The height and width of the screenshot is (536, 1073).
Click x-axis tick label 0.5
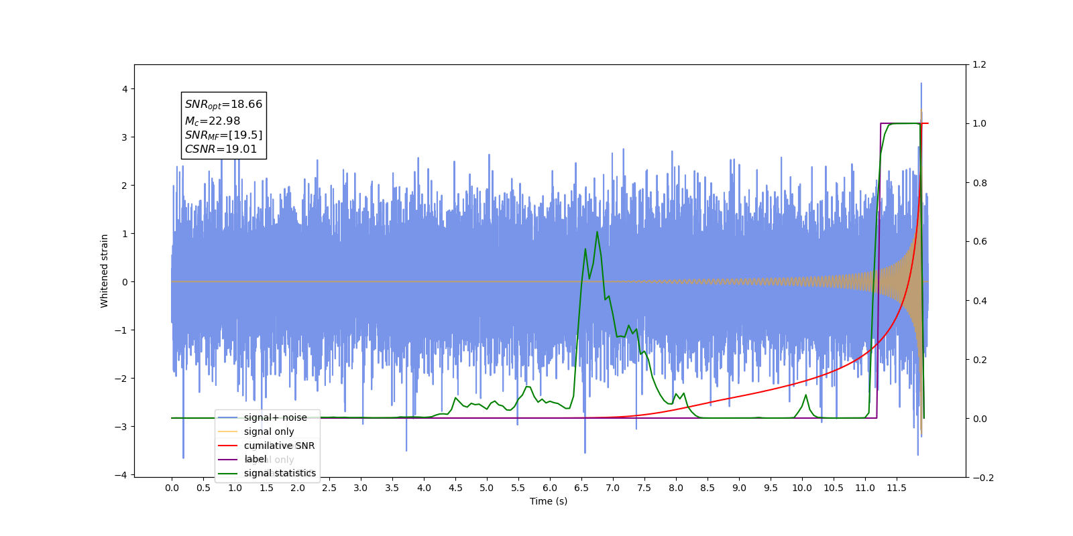tap(203, 488)
